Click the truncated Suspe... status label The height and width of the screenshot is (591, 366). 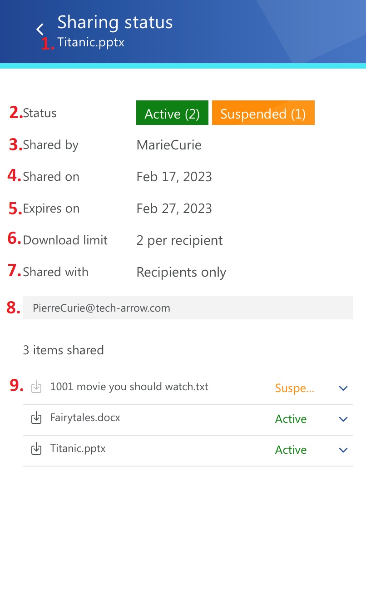point(294,388)
